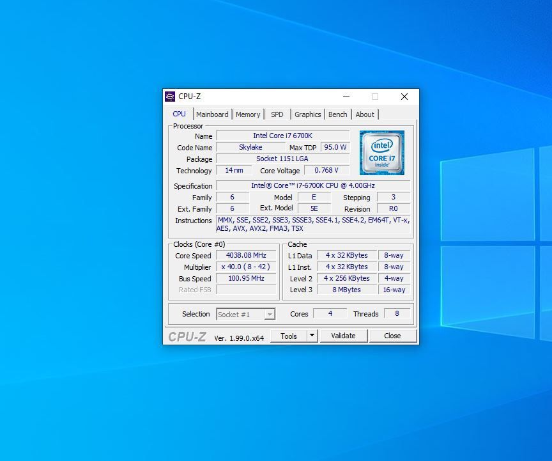Click the Specification text field
The height and width of the screenshot is (461, 552).
tap(313, 185)
